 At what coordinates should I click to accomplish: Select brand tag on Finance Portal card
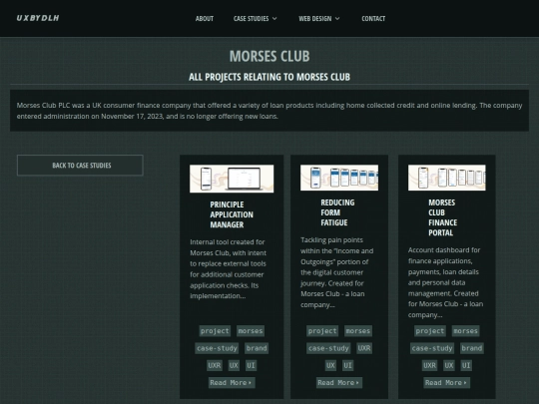coord(472,348)
